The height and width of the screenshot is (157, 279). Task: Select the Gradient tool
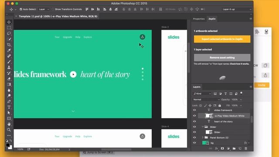pyautogui.click(x=9, y=84)
